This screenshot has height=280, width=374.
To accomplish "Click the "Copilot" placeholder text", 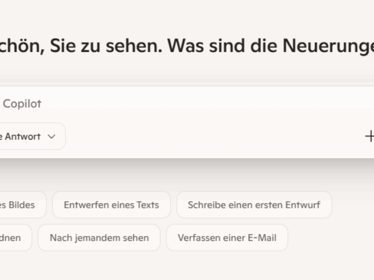I will click(22, 104).
